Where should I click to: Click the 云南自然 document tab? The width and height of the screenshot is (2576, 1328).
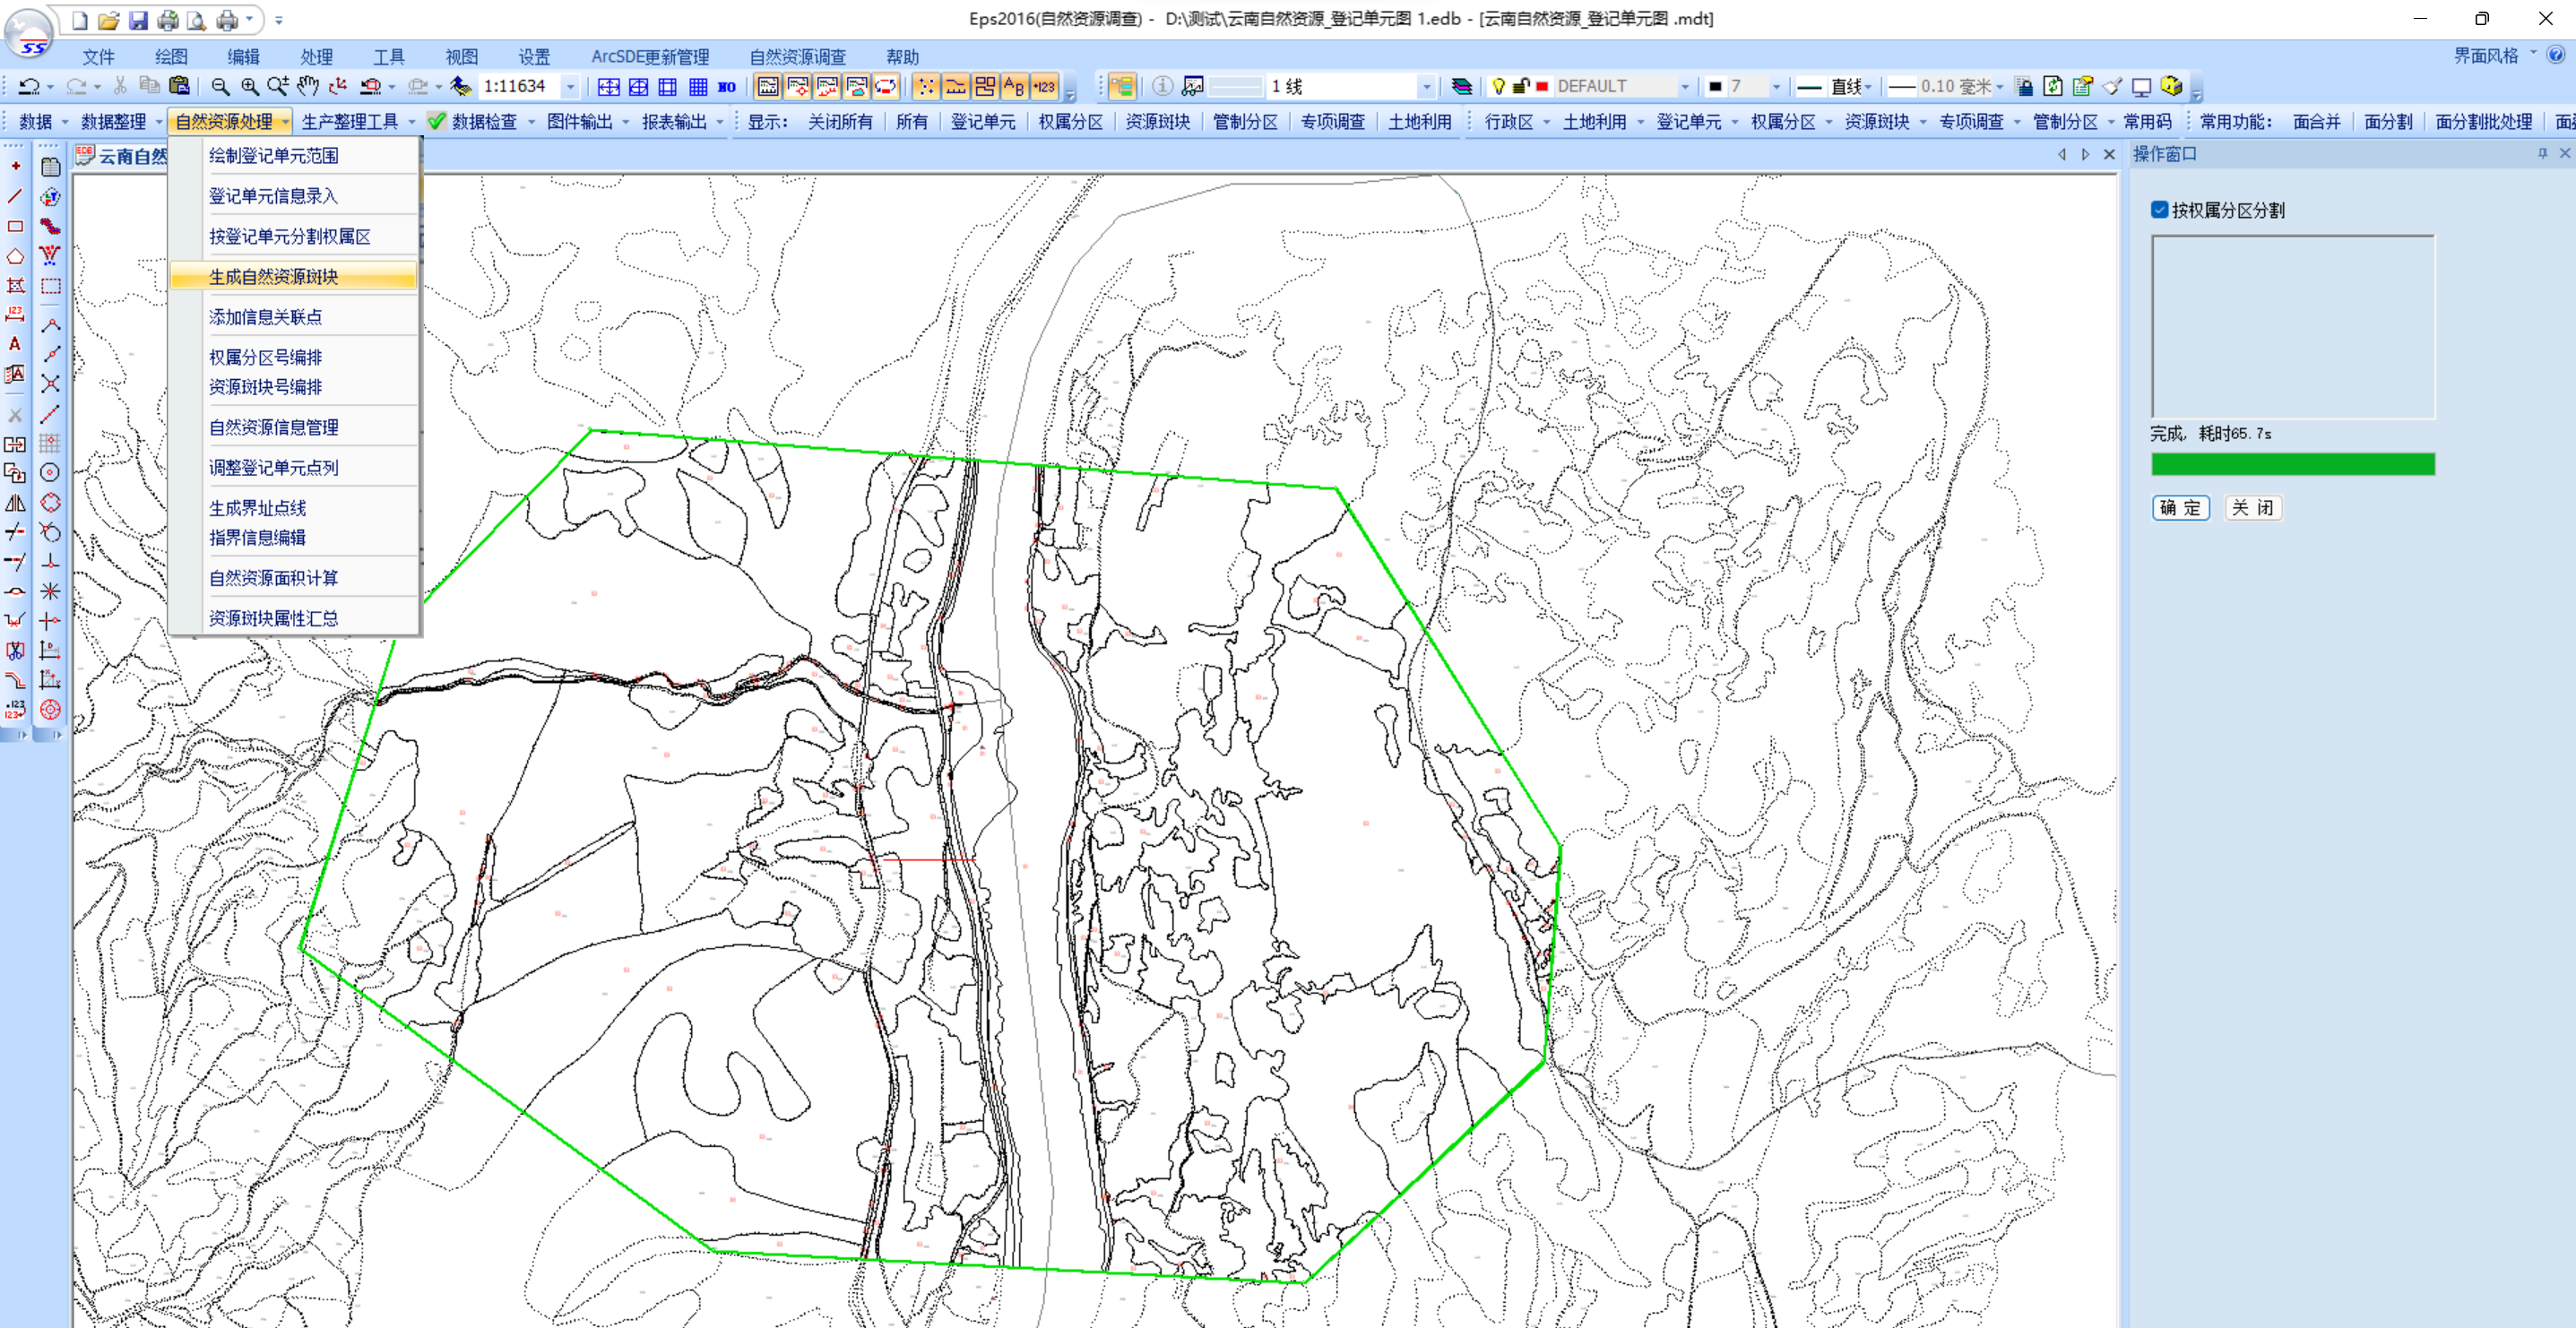tap(122, 156)
